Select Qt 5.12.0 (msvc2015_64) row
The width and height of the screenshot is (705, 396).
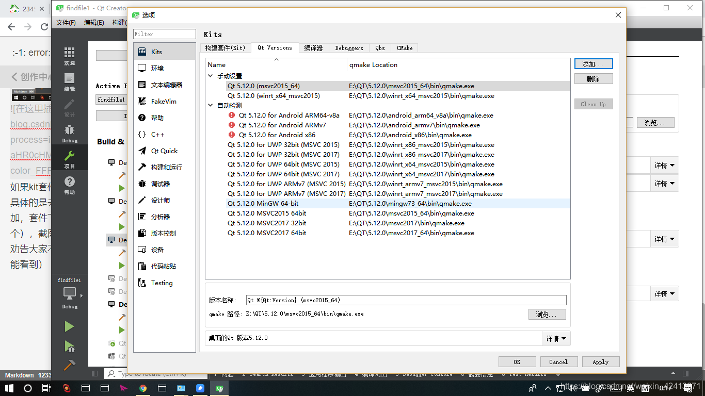[x=388, y=86]
